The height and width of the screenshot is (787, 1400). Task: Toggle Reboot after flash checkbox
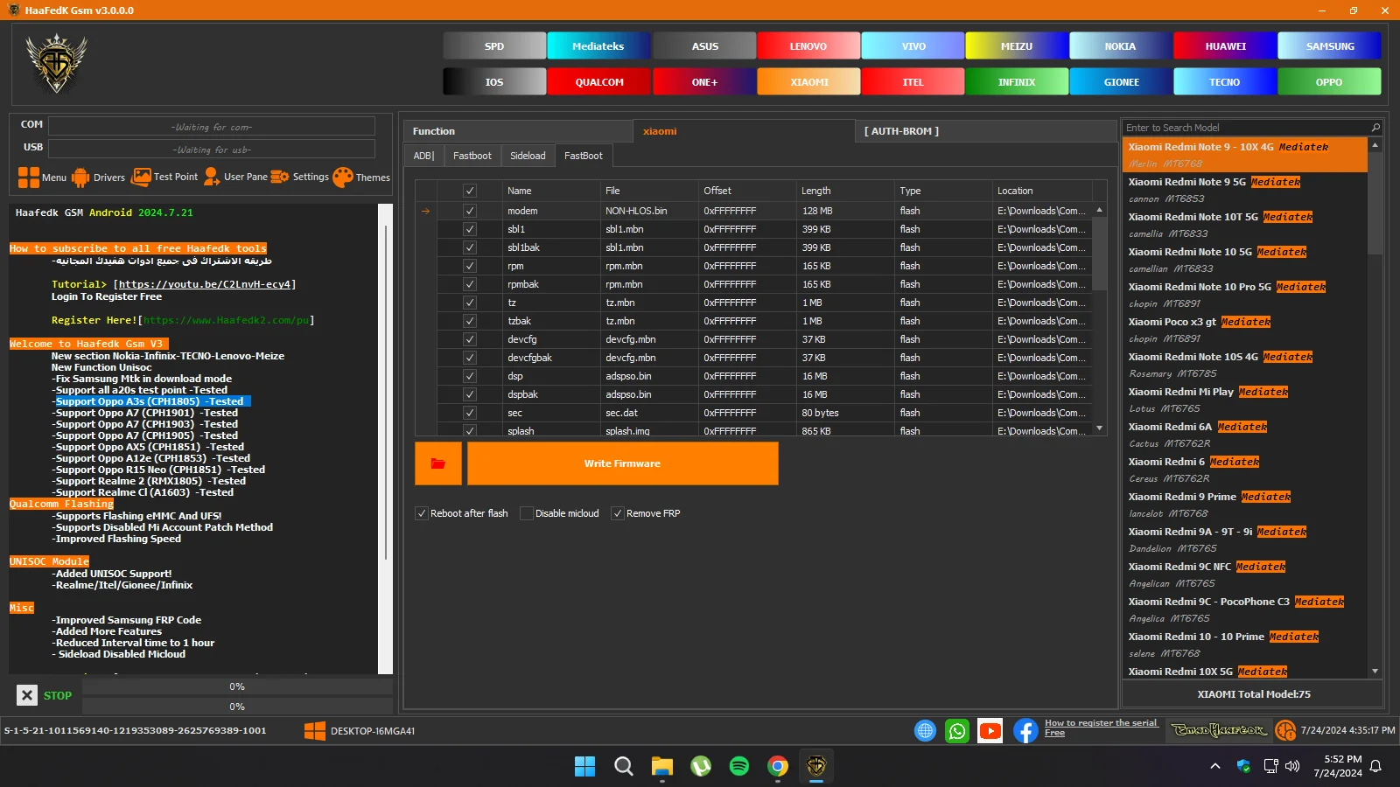point(422,513)
